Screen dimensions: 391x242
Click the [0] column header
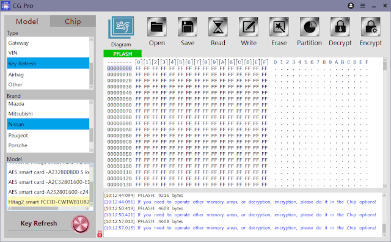pos(139,62)
